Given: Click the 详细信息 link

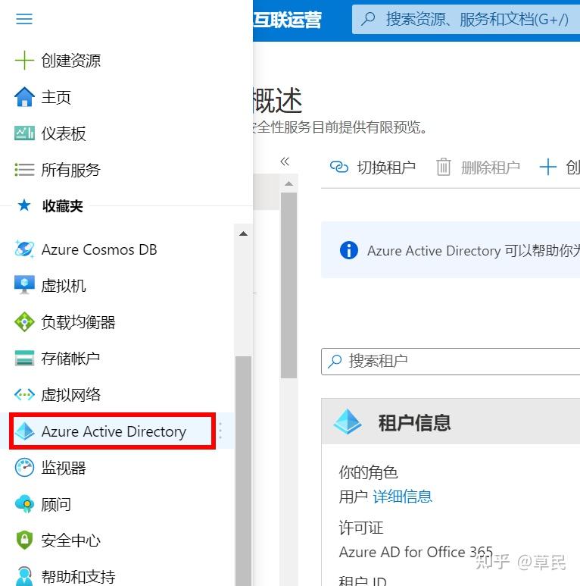Looking at the screenshot, I should (x=402, y=497).
